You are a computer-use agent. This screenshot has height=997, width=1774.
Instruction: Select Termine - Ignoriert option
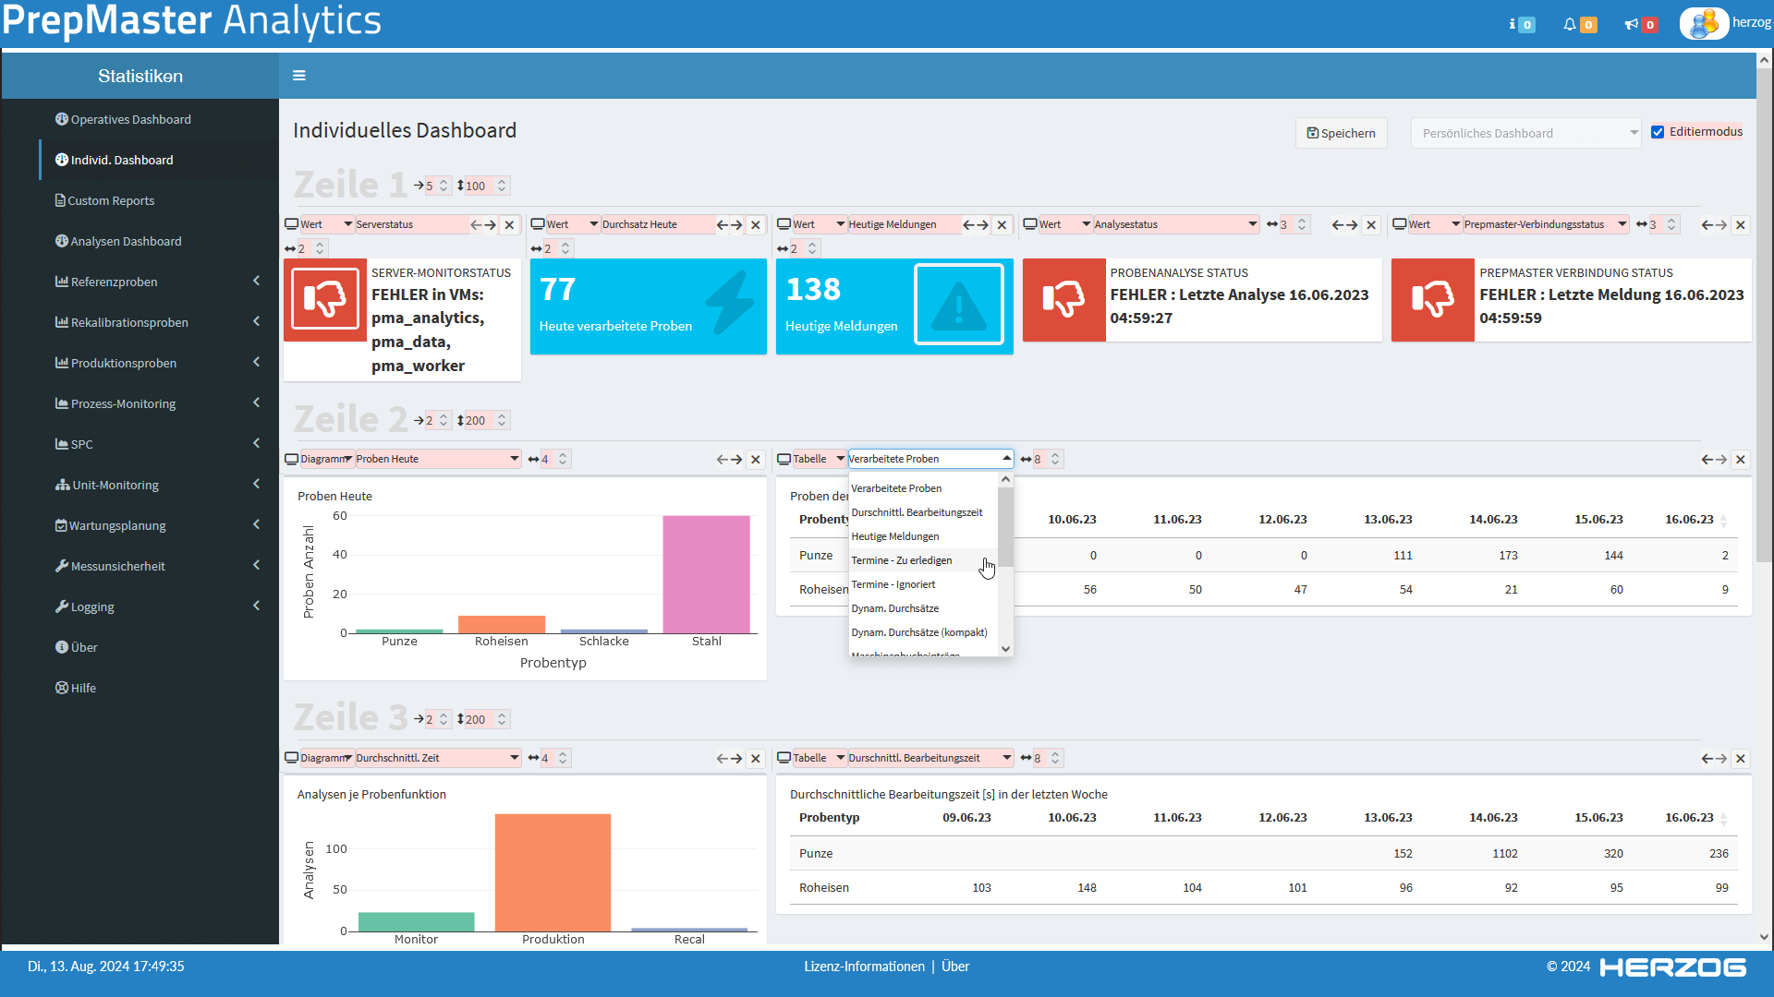[x=923, y=584]
